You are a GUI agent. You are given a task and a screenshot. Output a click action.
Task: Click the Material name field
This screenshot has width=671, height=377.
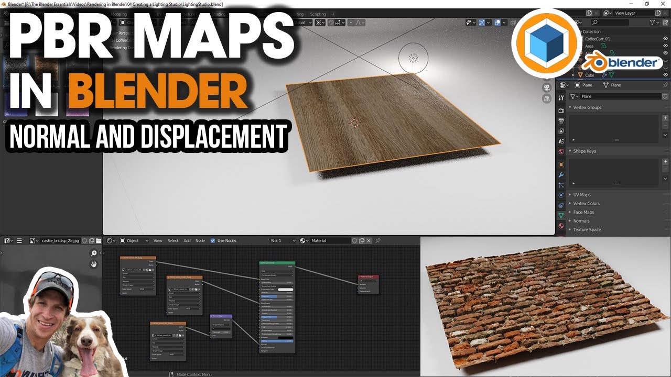click(x=330, y=241)
